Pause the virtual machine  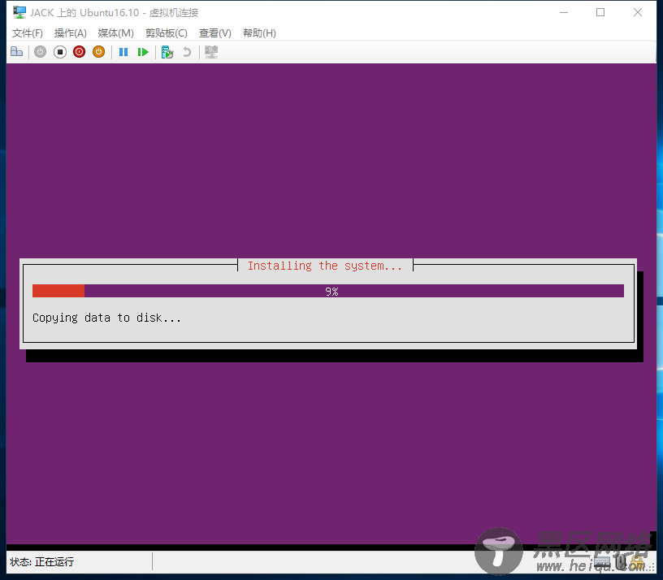pyautogui.click(x=123, y=52)
